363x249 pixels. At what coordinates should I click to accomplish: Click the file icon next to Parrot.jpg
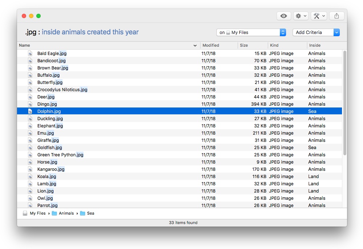(30, 205)
